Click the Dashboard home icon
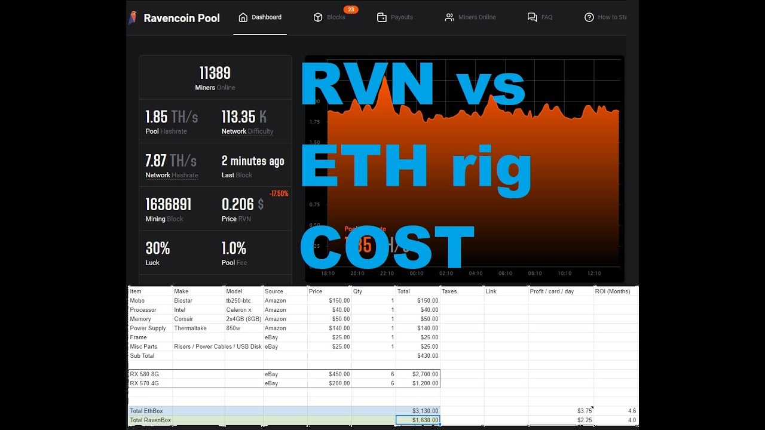Image resolution: width=765 pixels, height=430 pixels. click(243, 17)
